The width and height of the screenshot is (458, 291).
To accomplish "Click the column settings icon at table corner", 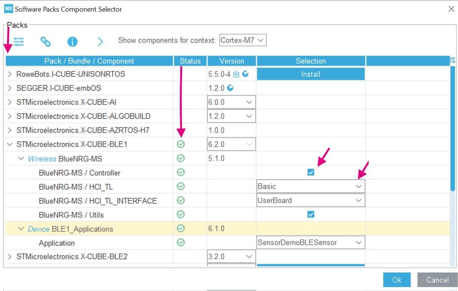I will 453,60.
